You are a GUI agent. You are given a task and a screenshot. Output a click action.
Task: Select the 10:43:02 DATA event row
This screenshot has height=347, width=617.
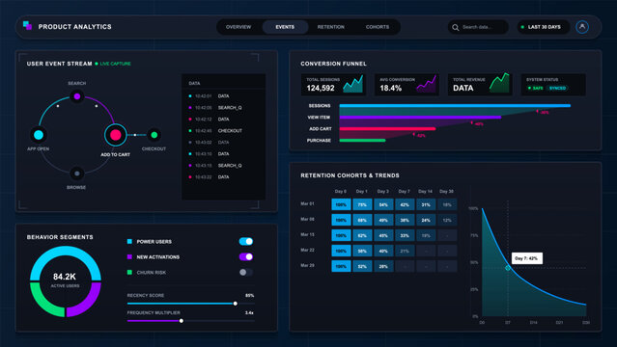(x=223, y=143)
